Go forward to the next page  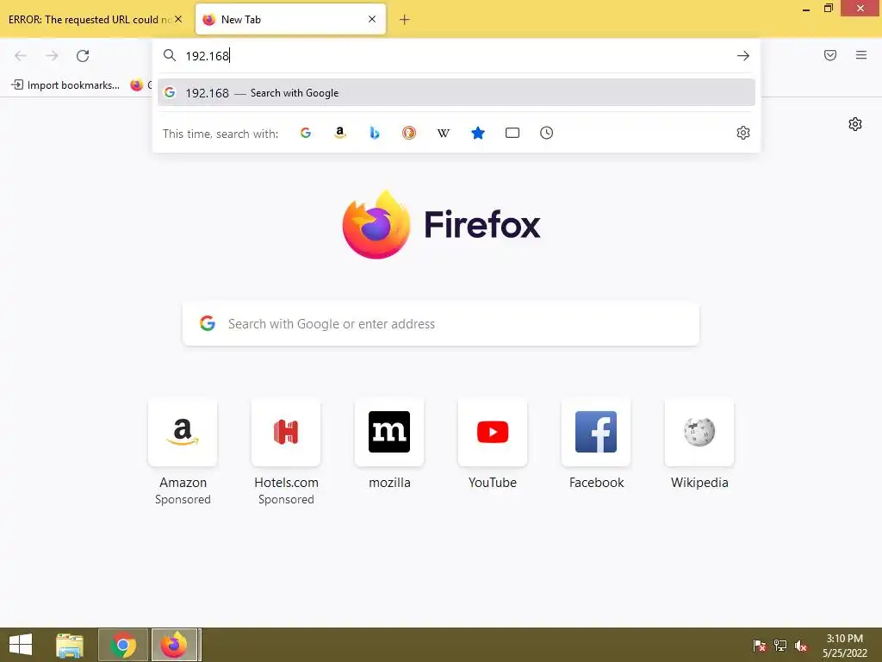[52, 56]
